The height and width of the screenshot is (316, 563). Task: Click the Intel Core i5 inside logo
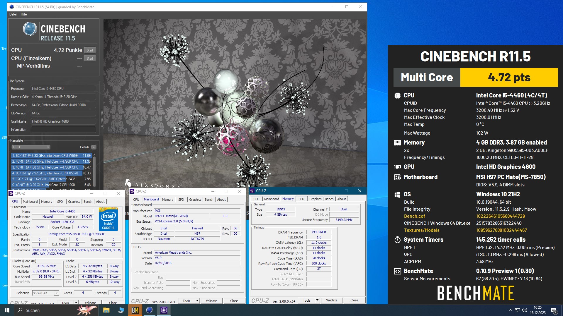coord(108,219)
